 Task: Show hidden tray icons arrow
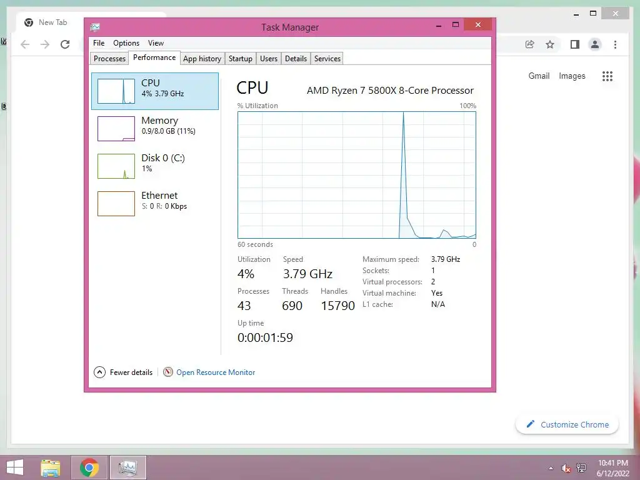point(551,468)
